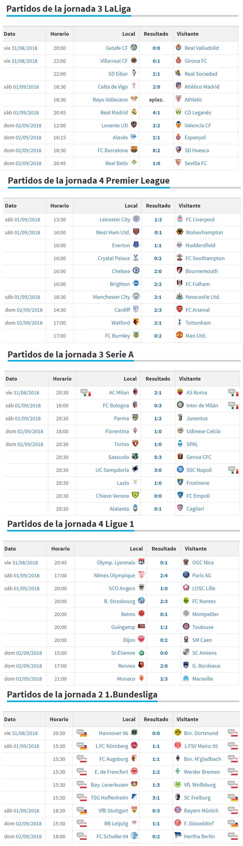243x846 pixels.
Task: Open the Marseille team link
Action: click(202, 679)
